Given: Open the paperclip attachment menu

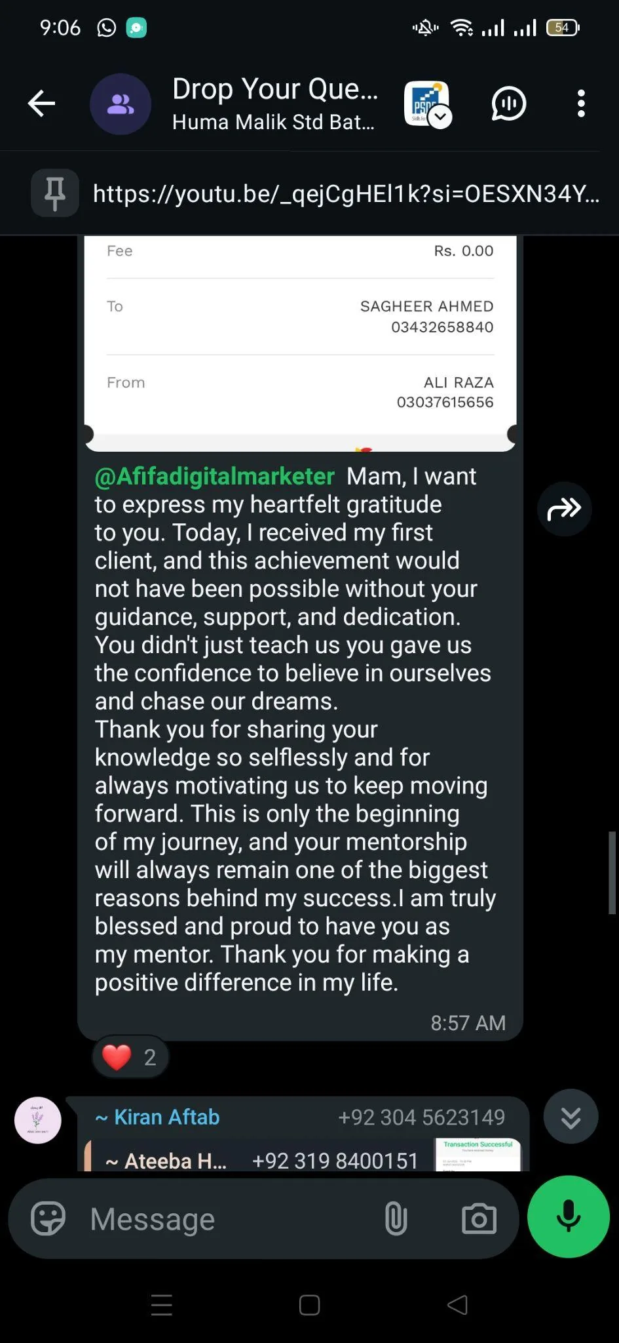Looking at the screenshot, I should (x=396, y=1219).
